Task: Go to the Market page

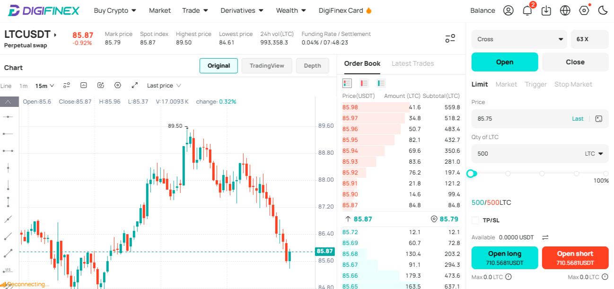Action: coord(160,10)
